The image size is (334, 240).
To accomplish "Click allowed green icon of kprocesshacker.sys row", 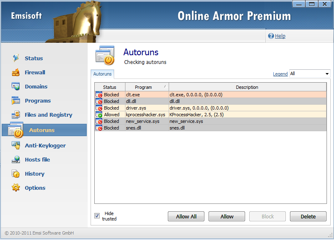I will point(99,115).
